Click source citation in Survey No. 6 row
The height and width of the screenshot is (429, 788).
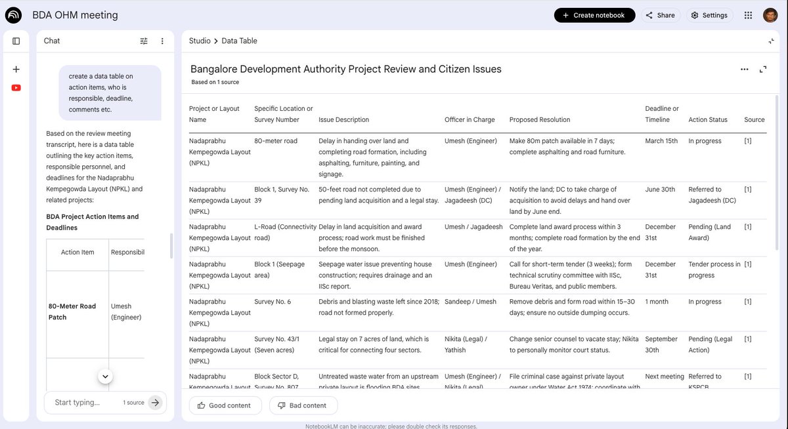[x=747, y=302]
